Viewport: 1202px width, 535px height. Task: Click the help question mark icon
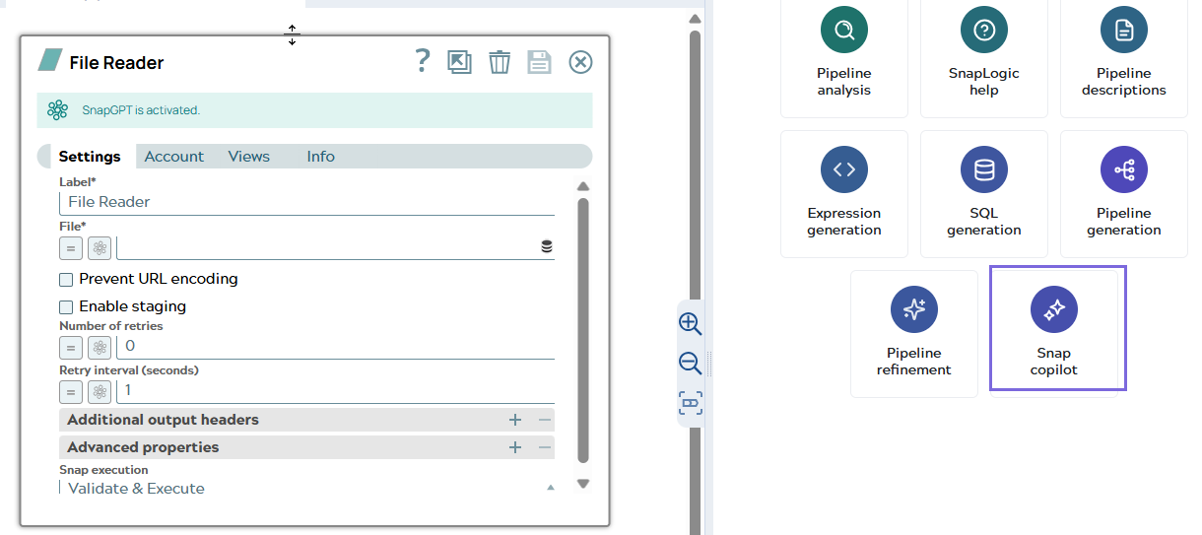[x=422, y=61]
